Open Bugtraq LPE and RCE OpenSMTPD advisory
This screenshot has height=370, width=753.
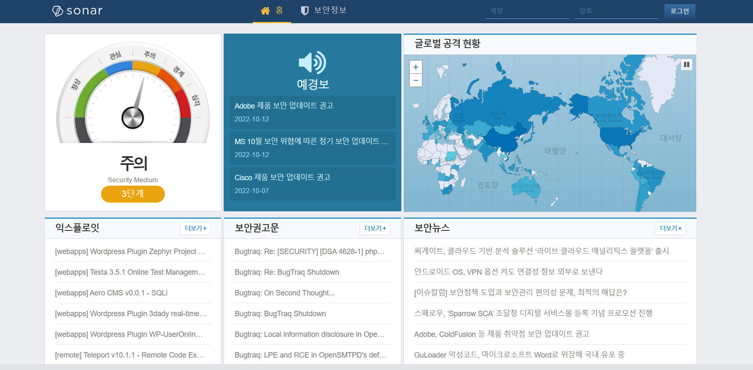(x=310, y=355)
